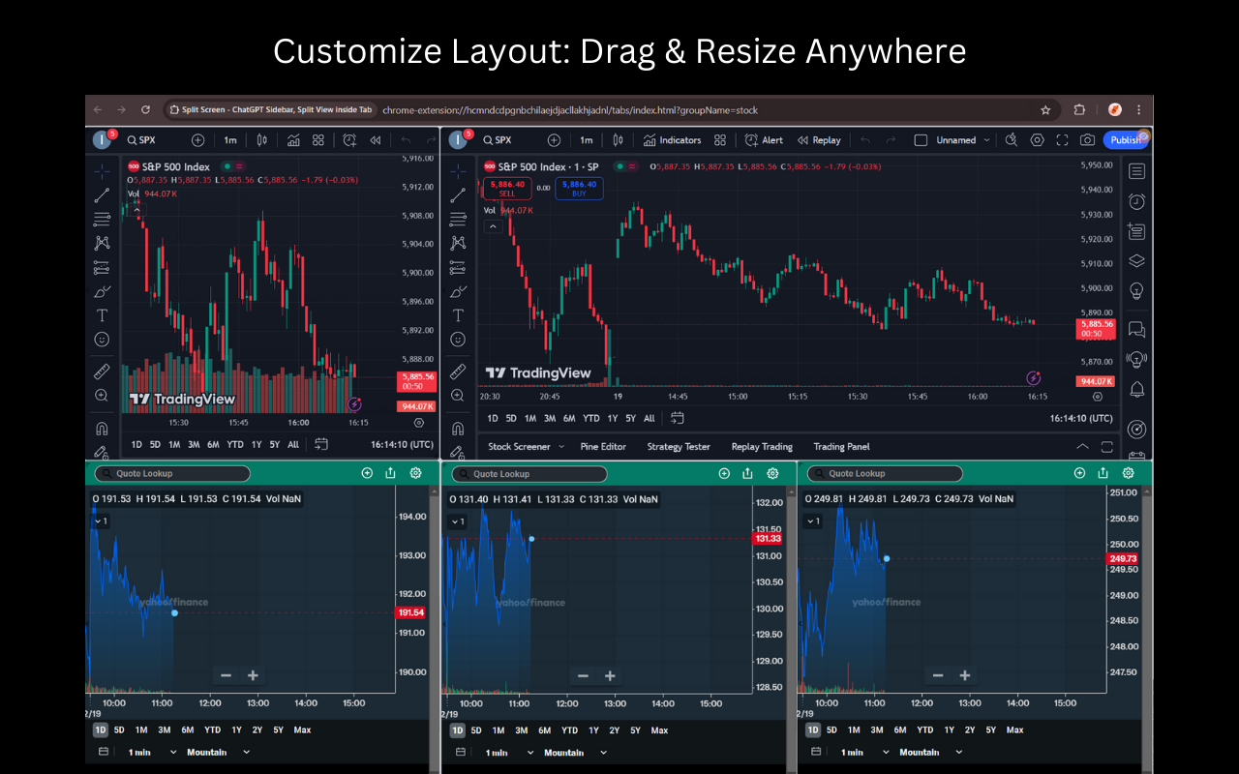The image size is (1239, 774).
Task: Select 5D range on Yahoo chart priced 131.33
Action: [476, 730]
